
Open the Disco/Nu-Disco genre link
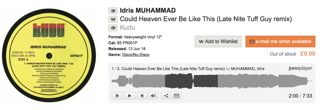click(136, 54)
